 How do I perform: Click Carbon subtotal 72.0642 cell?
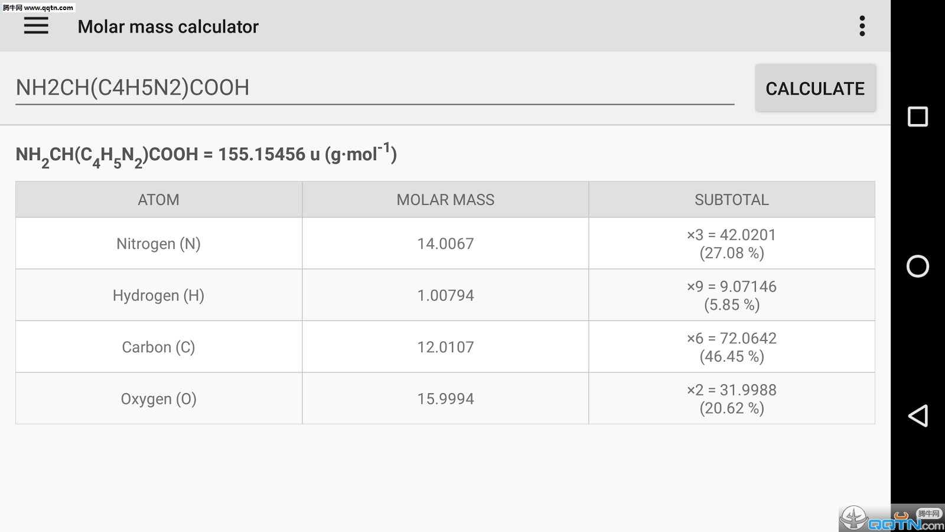pyautogui.click(x=731, y=347)
